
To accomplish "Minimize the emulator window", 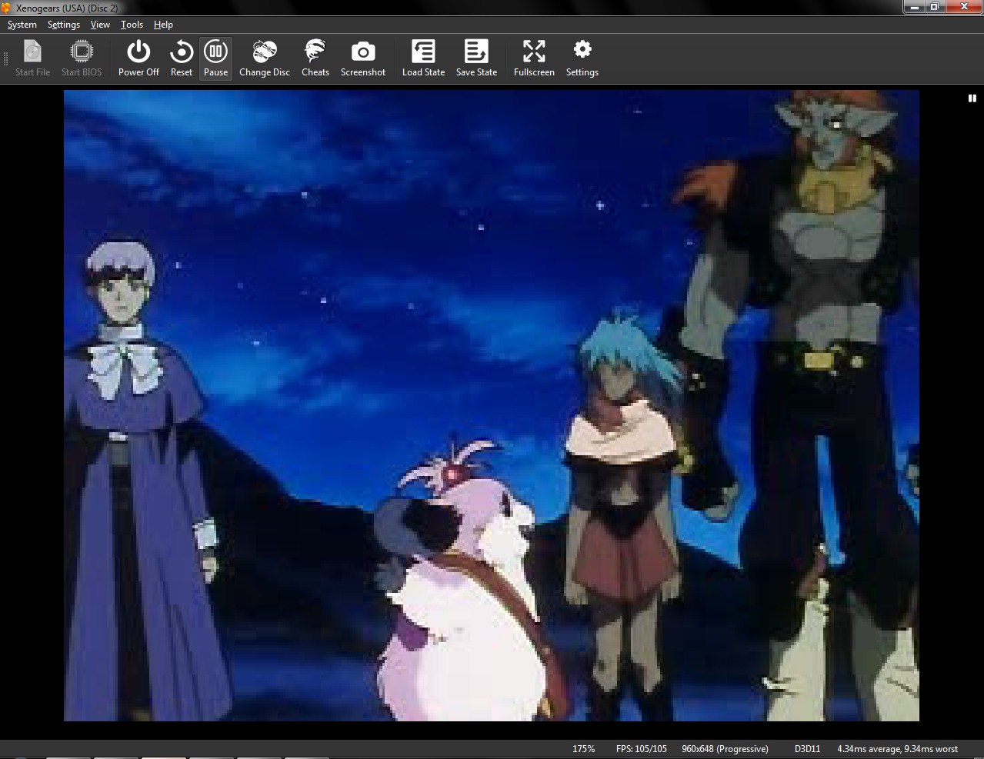I will [x=913, y=7].
